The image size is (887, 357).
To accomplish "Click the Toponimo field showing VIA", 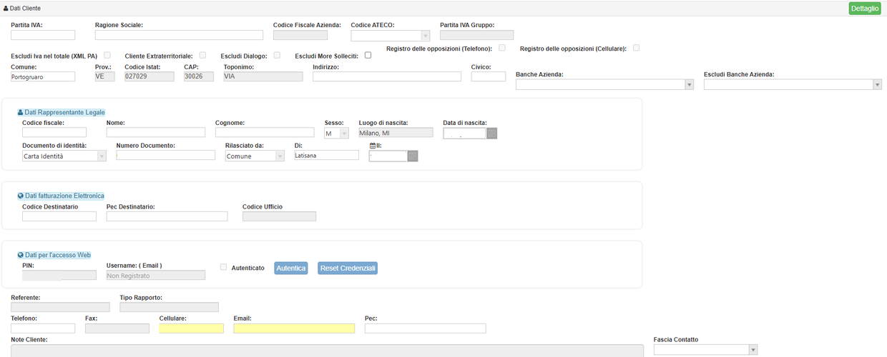I will [263, 76].
